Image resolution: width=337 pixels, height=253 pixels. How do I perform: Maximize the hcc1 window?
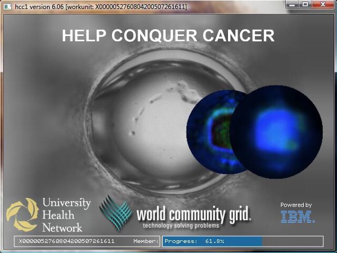306,5
